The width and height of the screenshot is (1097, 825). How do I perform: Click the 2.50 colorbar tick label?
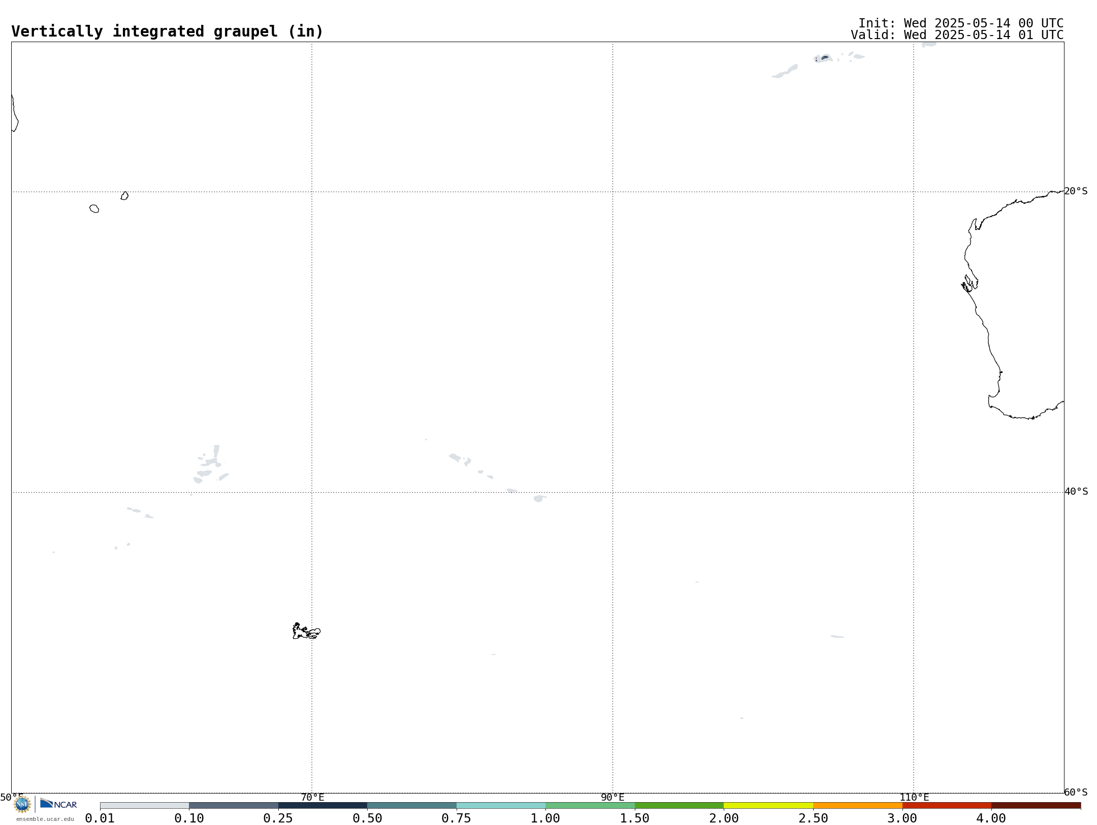(813, 818)
